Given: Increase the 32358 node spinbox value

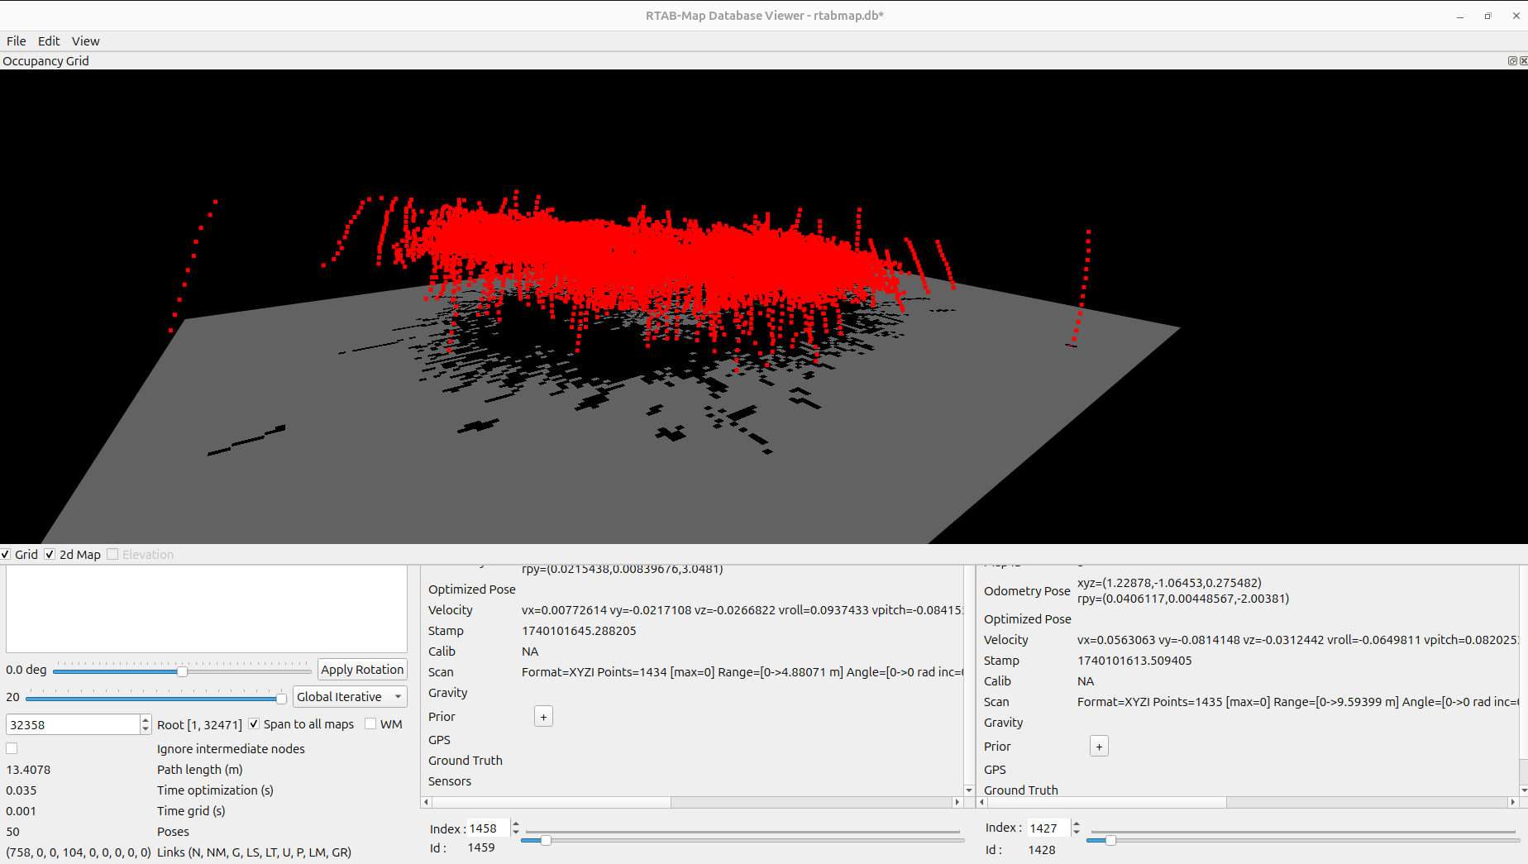Looking at the screenshot, I should 146,720.
